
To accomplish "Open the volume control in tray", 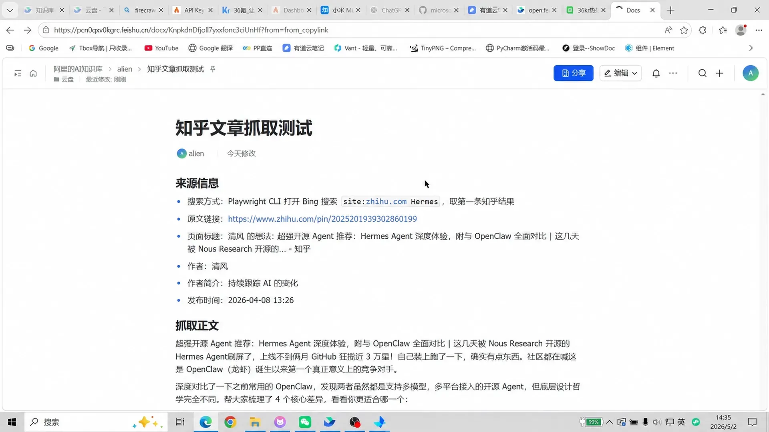I will 657,422.
